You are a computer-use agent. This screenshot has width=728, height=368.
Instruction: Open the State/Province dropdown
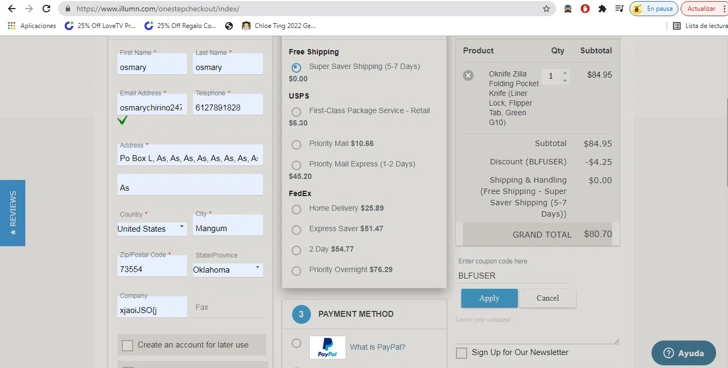point(227,270)
